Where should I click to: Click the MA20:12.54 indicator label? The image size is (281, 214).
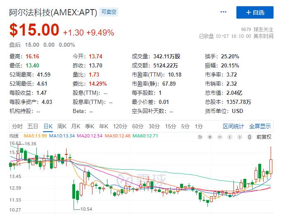click(90, 136)
